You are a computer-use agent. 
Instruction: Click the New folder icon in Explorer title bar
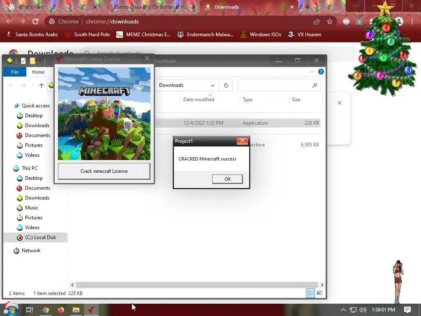click(32, 61)
